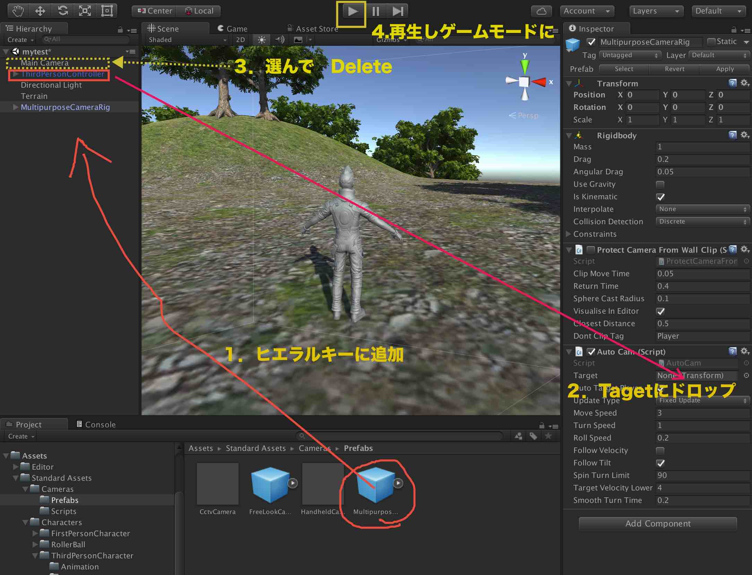
Task: Select the Rect transform tool
Action: 107,11
